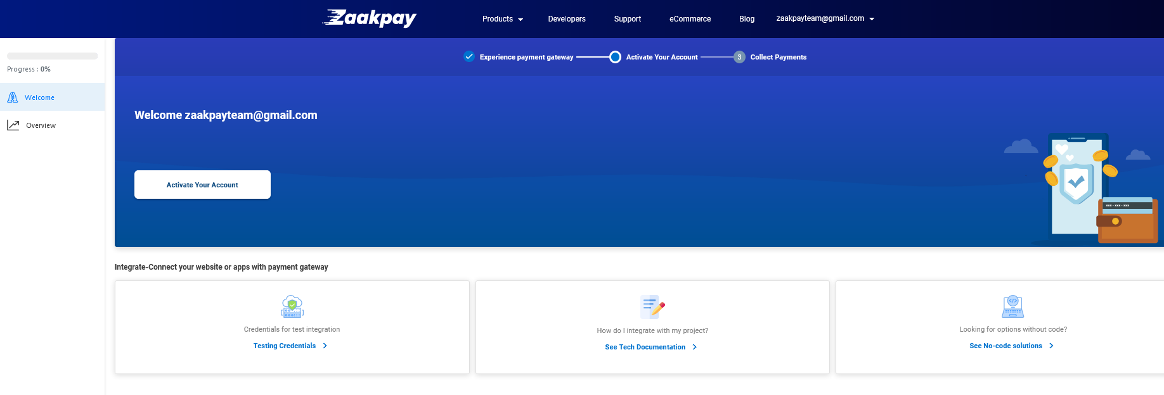Click the Progress 0% bar
The height and width of the screenshot is (395, 1164).
(x=52, y=56)
